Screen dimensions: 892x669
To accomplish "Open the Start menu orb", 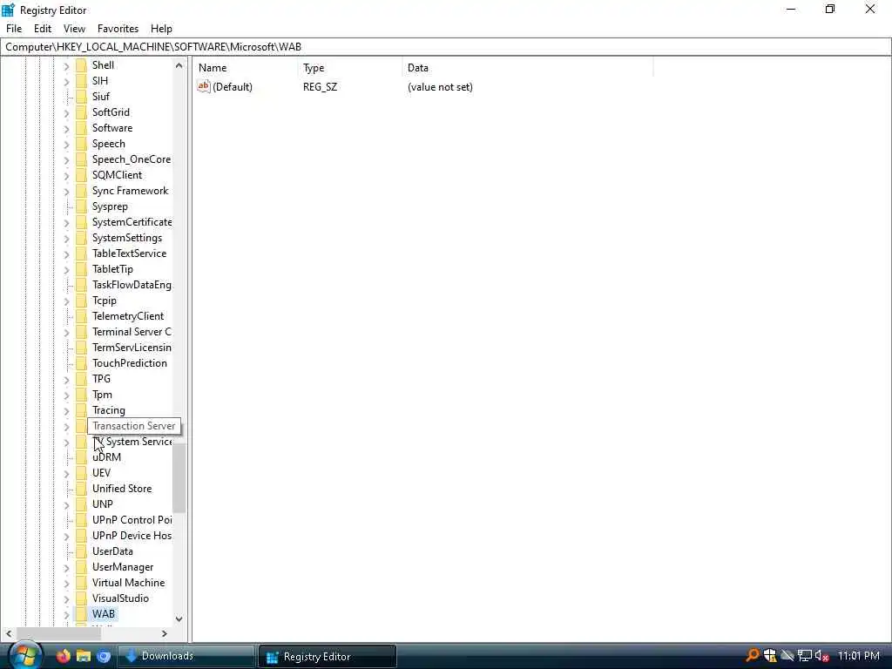I will click(x=25, y=656).
